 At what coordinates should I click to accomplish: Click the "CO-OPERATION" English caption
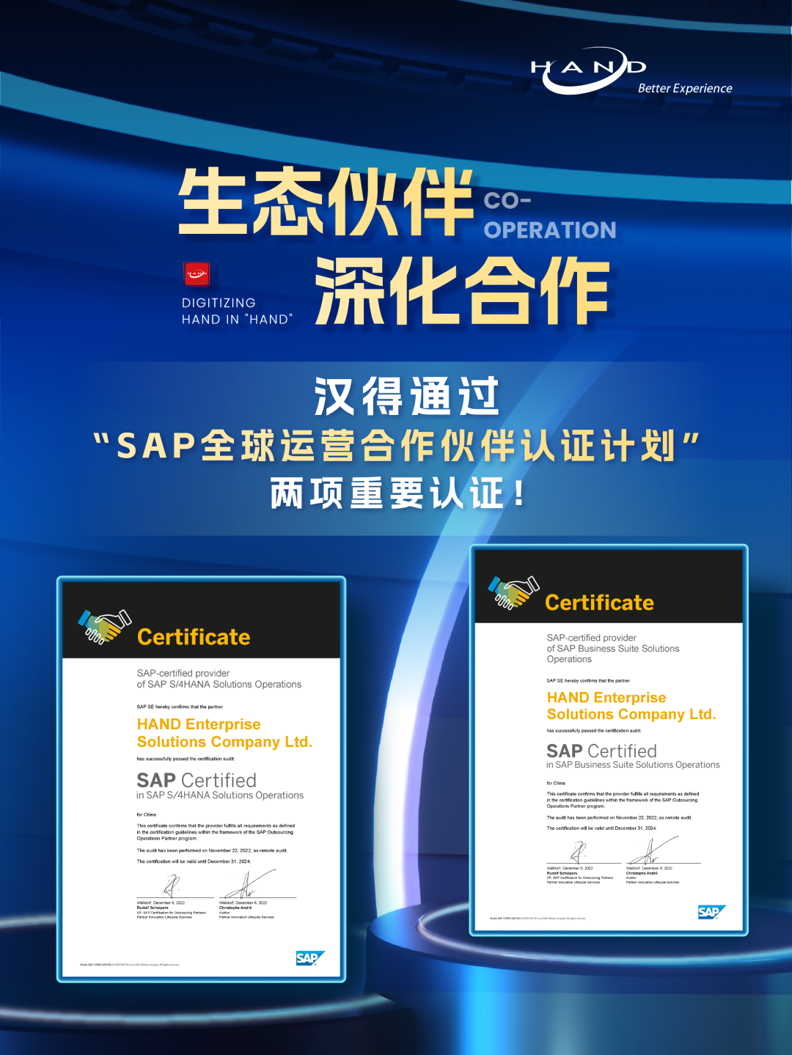[x=549, y=216]
